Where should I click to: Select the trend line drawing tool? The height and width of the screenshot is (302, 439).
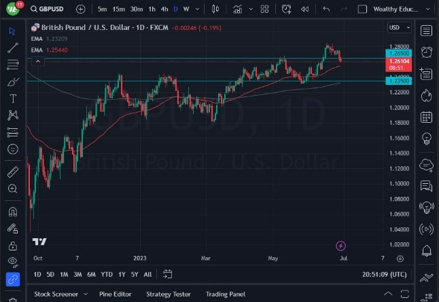click(13, 48)
